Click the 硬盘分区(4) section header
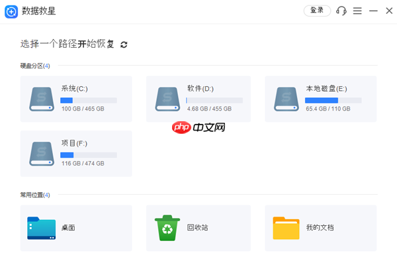This screenshot has width=397, height=255. [35, 66]
